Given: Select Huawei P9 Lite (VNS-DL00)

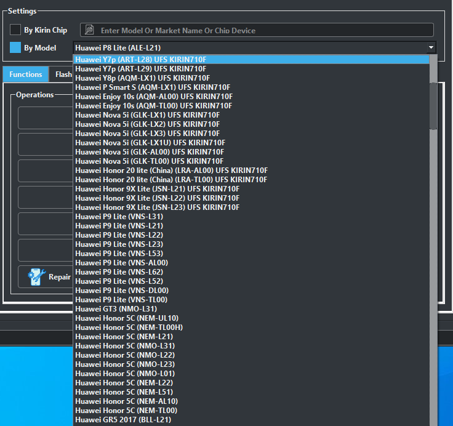Looking at the screenshot, I should click(251, 291).
